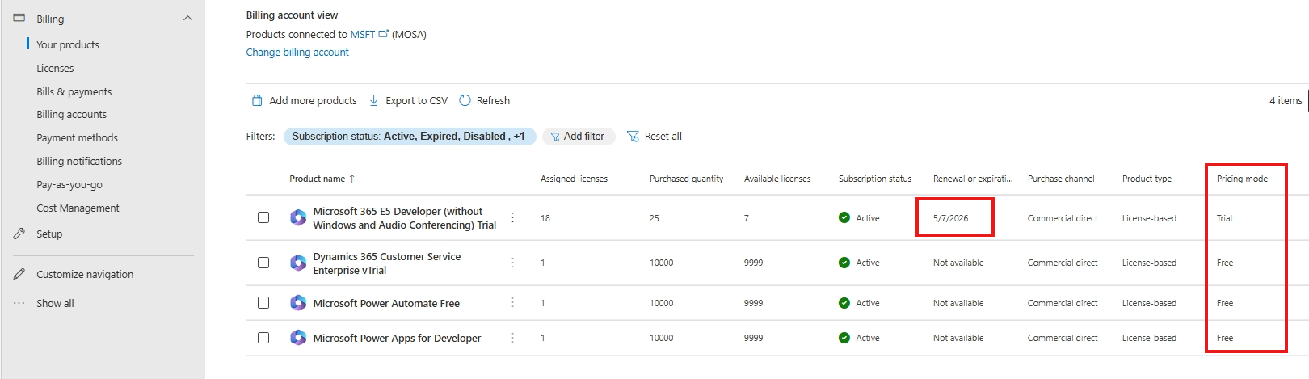The height and width of the screenshot is (379, 1309).
Task: Click Change billing account link
Action: point(297,52)
